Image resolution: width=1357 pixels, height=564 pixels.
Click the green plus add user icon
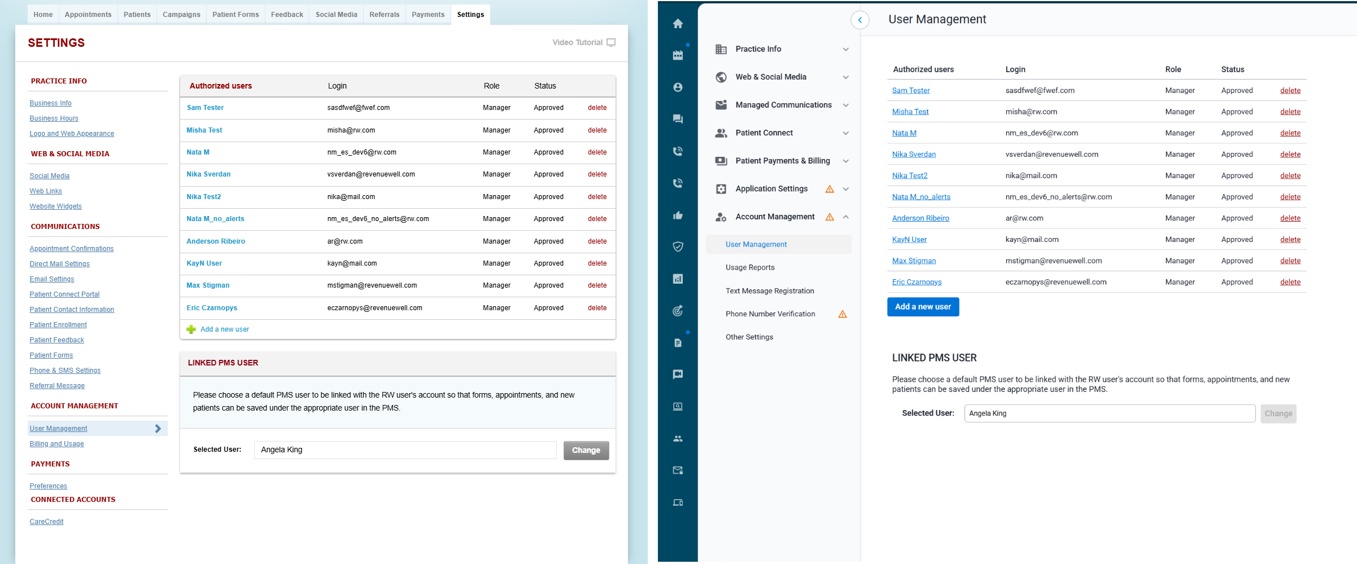point(191,329)
